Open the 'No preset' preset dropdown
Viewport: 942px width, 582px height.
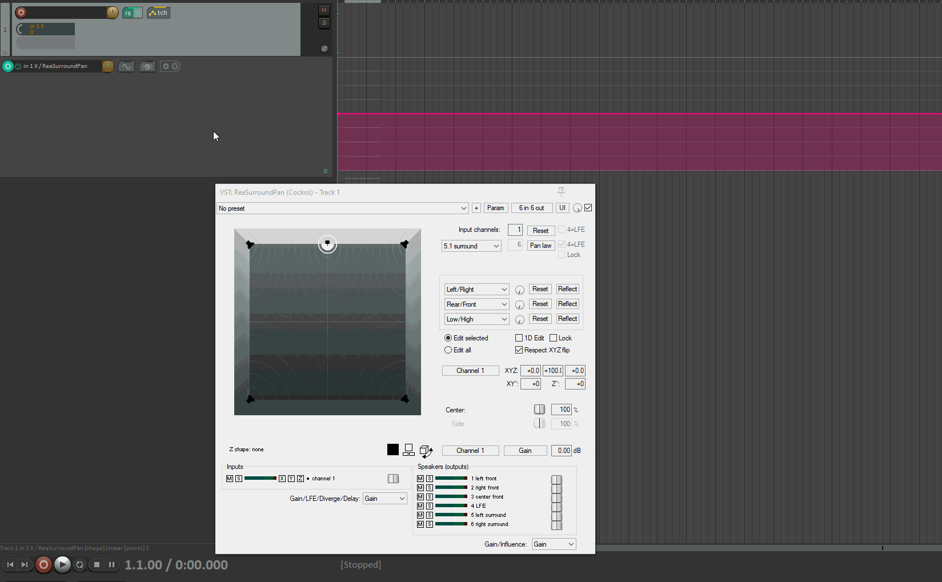pos(343,208)
